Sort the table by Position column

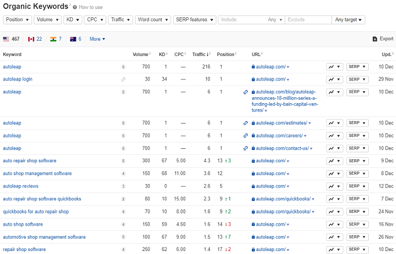225,54
